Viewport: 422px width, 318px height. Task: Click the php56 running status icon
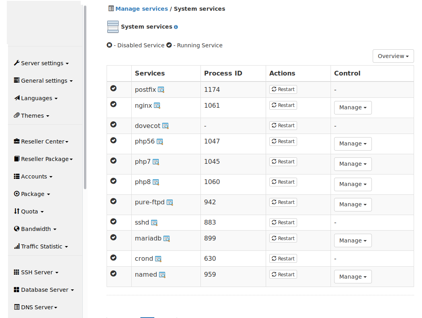tap(113, 140)
